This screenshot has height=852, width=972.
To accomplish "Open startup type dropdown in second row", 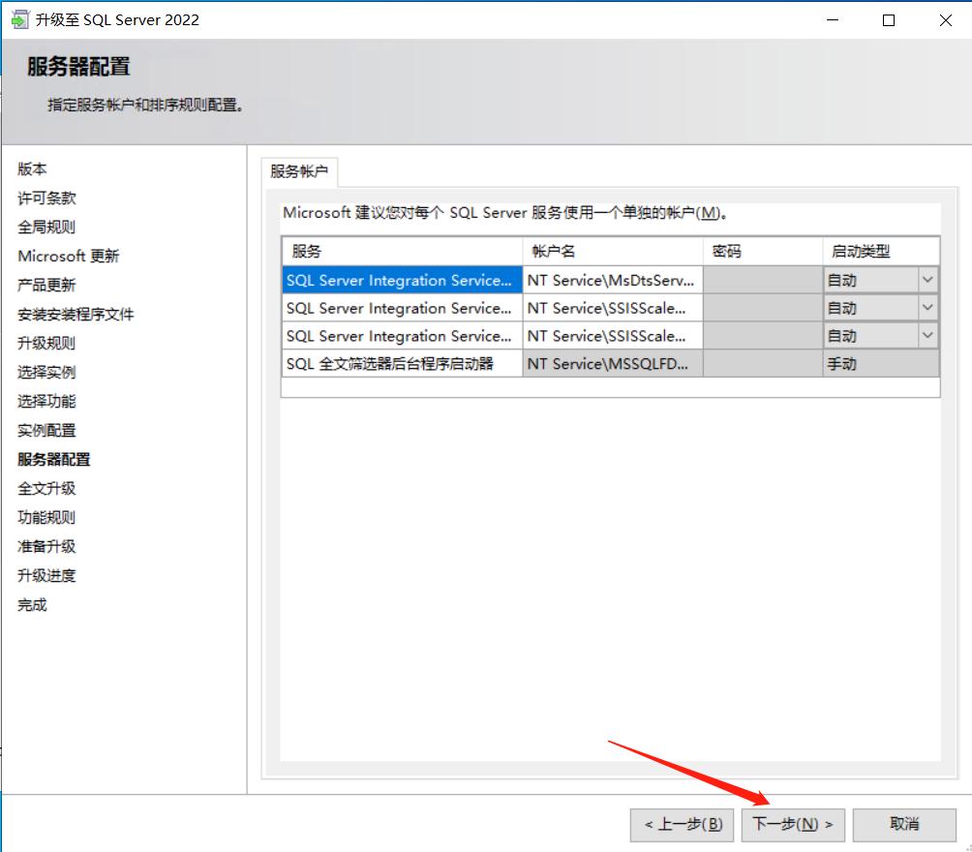I will click(x=927, y=308).
